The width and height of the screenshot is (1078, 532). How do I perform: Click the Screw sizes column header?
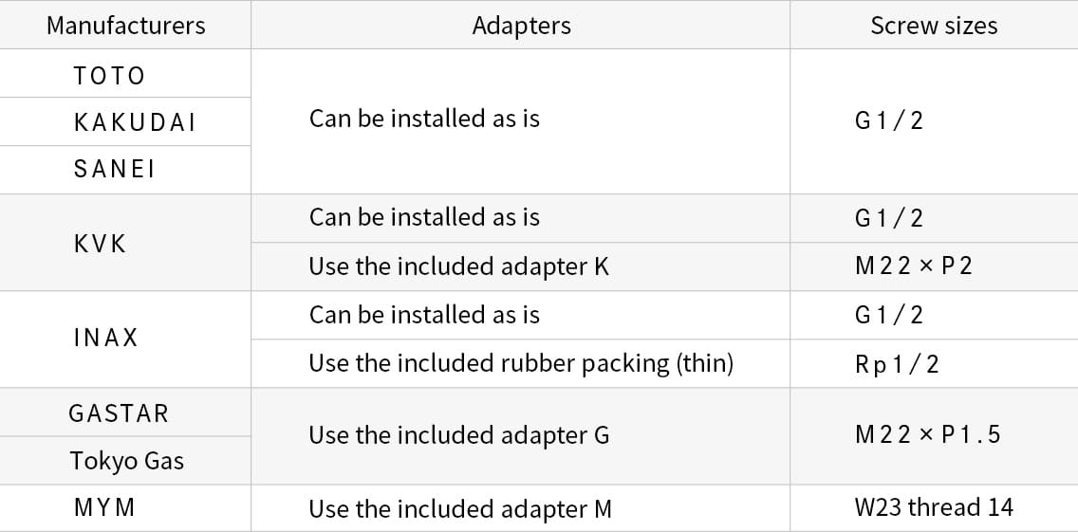click(x=934, y=26)
